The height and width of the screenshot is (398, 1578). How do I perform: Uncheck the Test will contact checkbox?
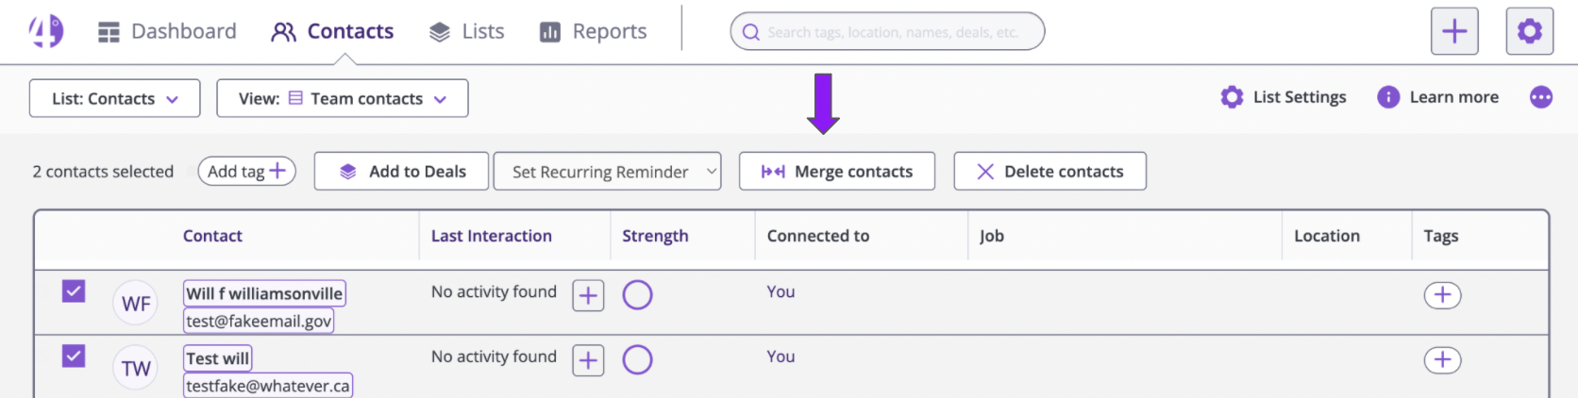(x=74, y=356)
